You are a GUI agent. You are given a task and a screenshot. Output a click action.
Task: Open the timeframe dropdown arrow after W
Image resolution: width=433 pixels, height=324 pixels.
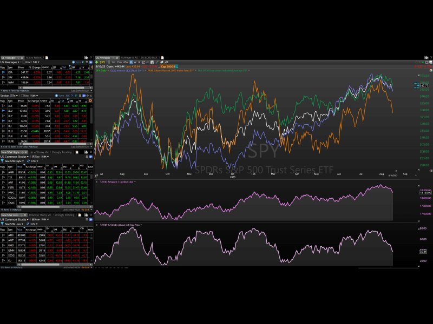click(x=139, y=62)
